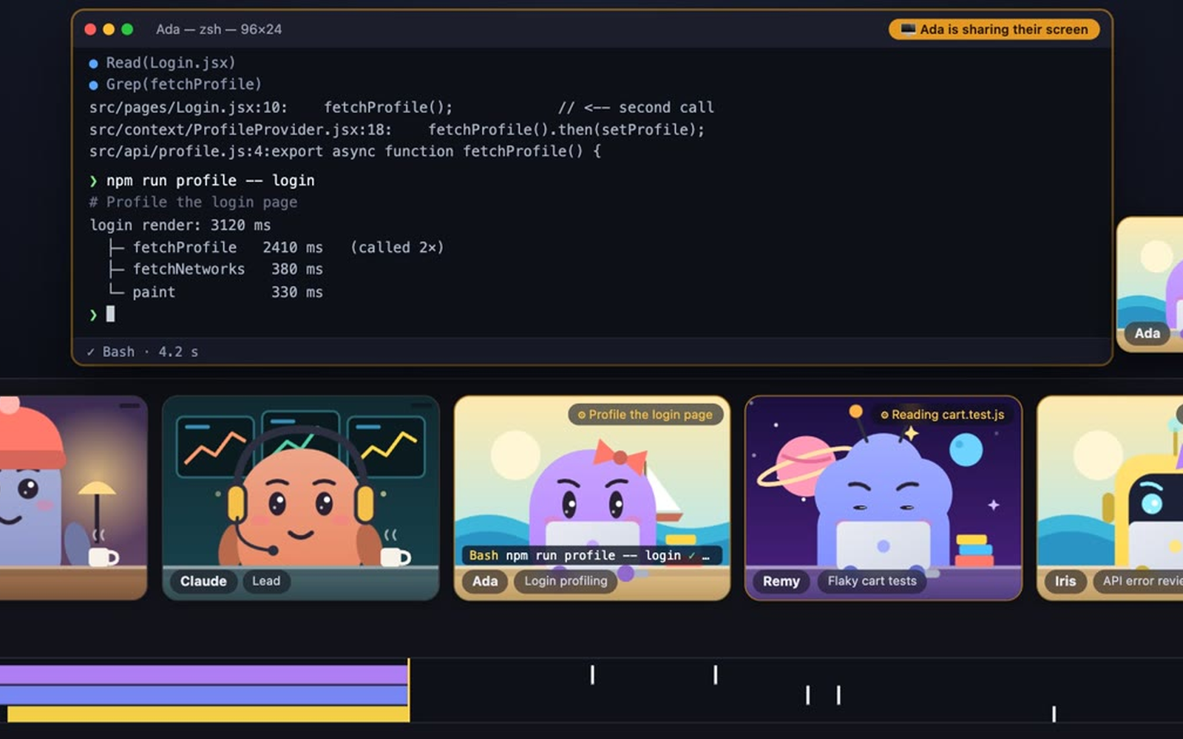This screenshot has height=739, width=1183.
Task: Click the gear icon in the "Profile the login page" badge
Action: click(x=581, y=415)
